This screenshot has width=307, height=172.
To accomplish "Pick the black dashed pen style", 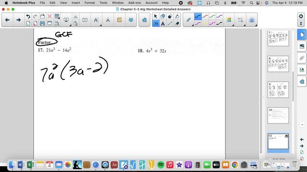I will [220, 23].
